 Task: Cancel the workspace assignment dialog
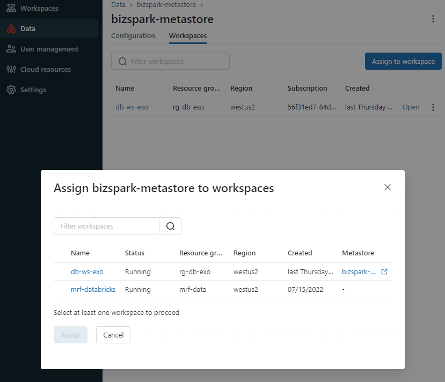[113, 334]
